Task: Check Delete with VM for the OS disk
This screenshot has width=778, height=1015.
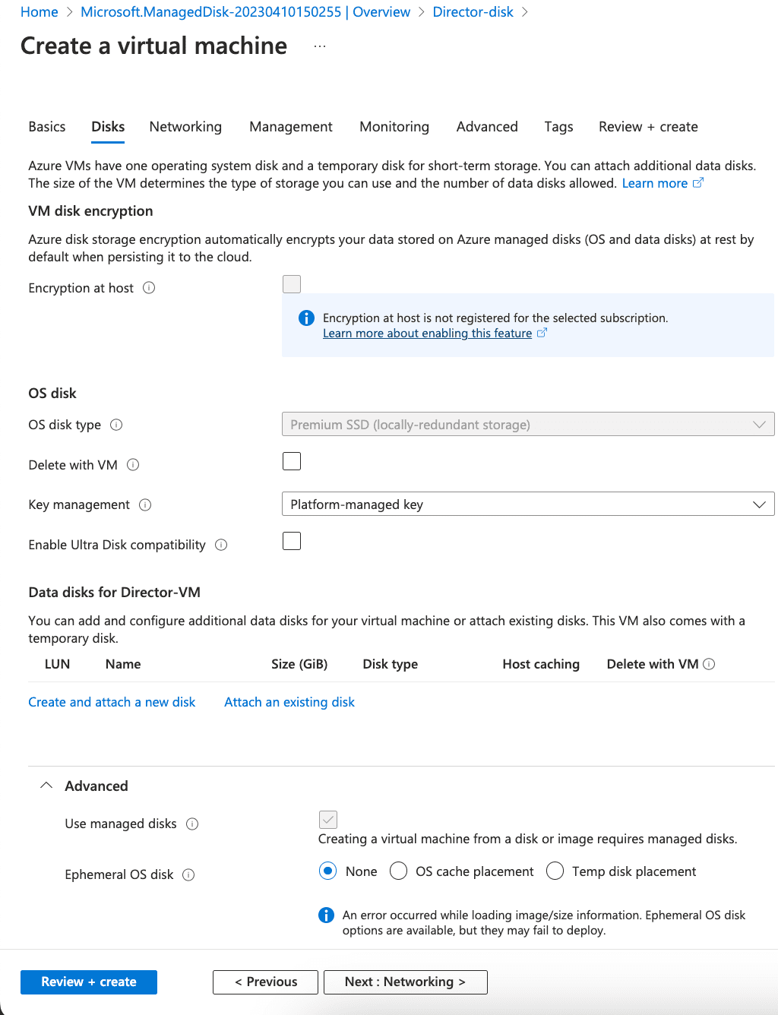Action: [x=292, y=461]
